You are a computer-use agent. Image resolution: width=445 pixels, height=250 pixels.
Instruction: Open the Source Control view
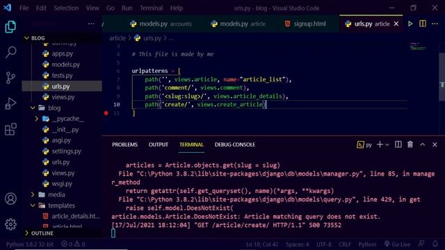click(10, 78)
